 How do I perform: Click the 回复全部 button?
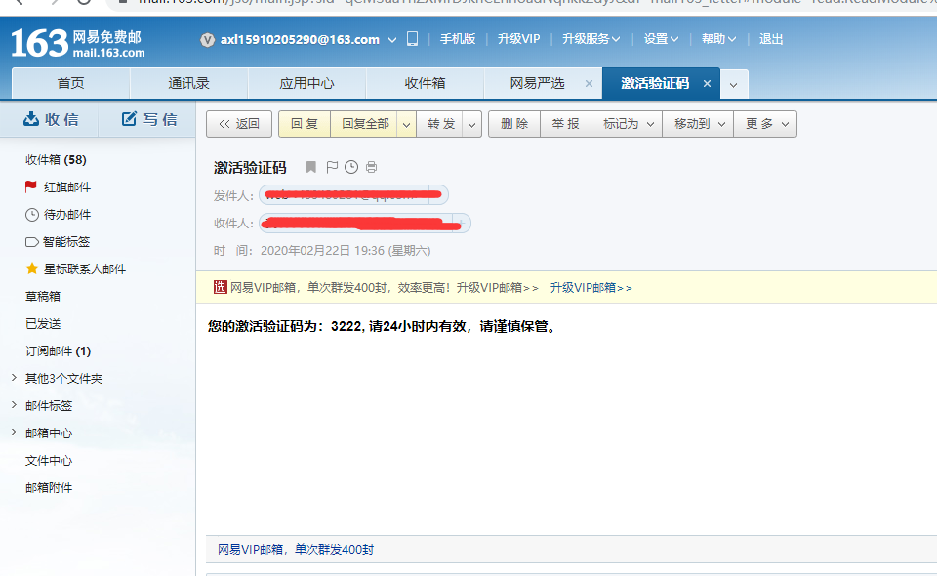click(x=365, y=124)
